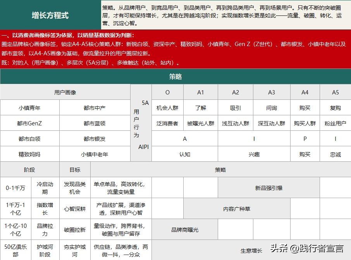The height and width of the screenshot is (260, 351).
Task: Select the 都市中产 persona cell
Action: click(x=94, y=107)
